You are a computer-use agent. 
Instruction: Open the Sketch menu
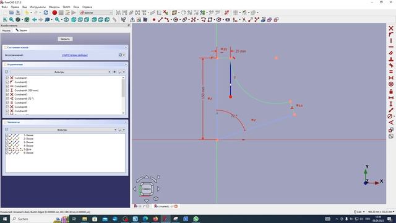click(66, 7)
